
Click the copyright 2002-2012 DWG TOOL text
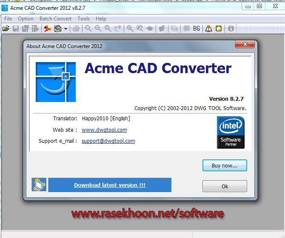[190, 108]
